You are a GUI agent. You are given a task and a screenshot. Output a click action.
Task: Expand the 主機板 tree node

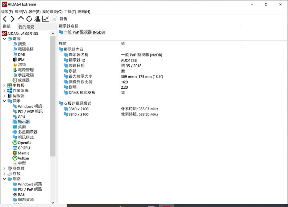(x=4, y=86)
